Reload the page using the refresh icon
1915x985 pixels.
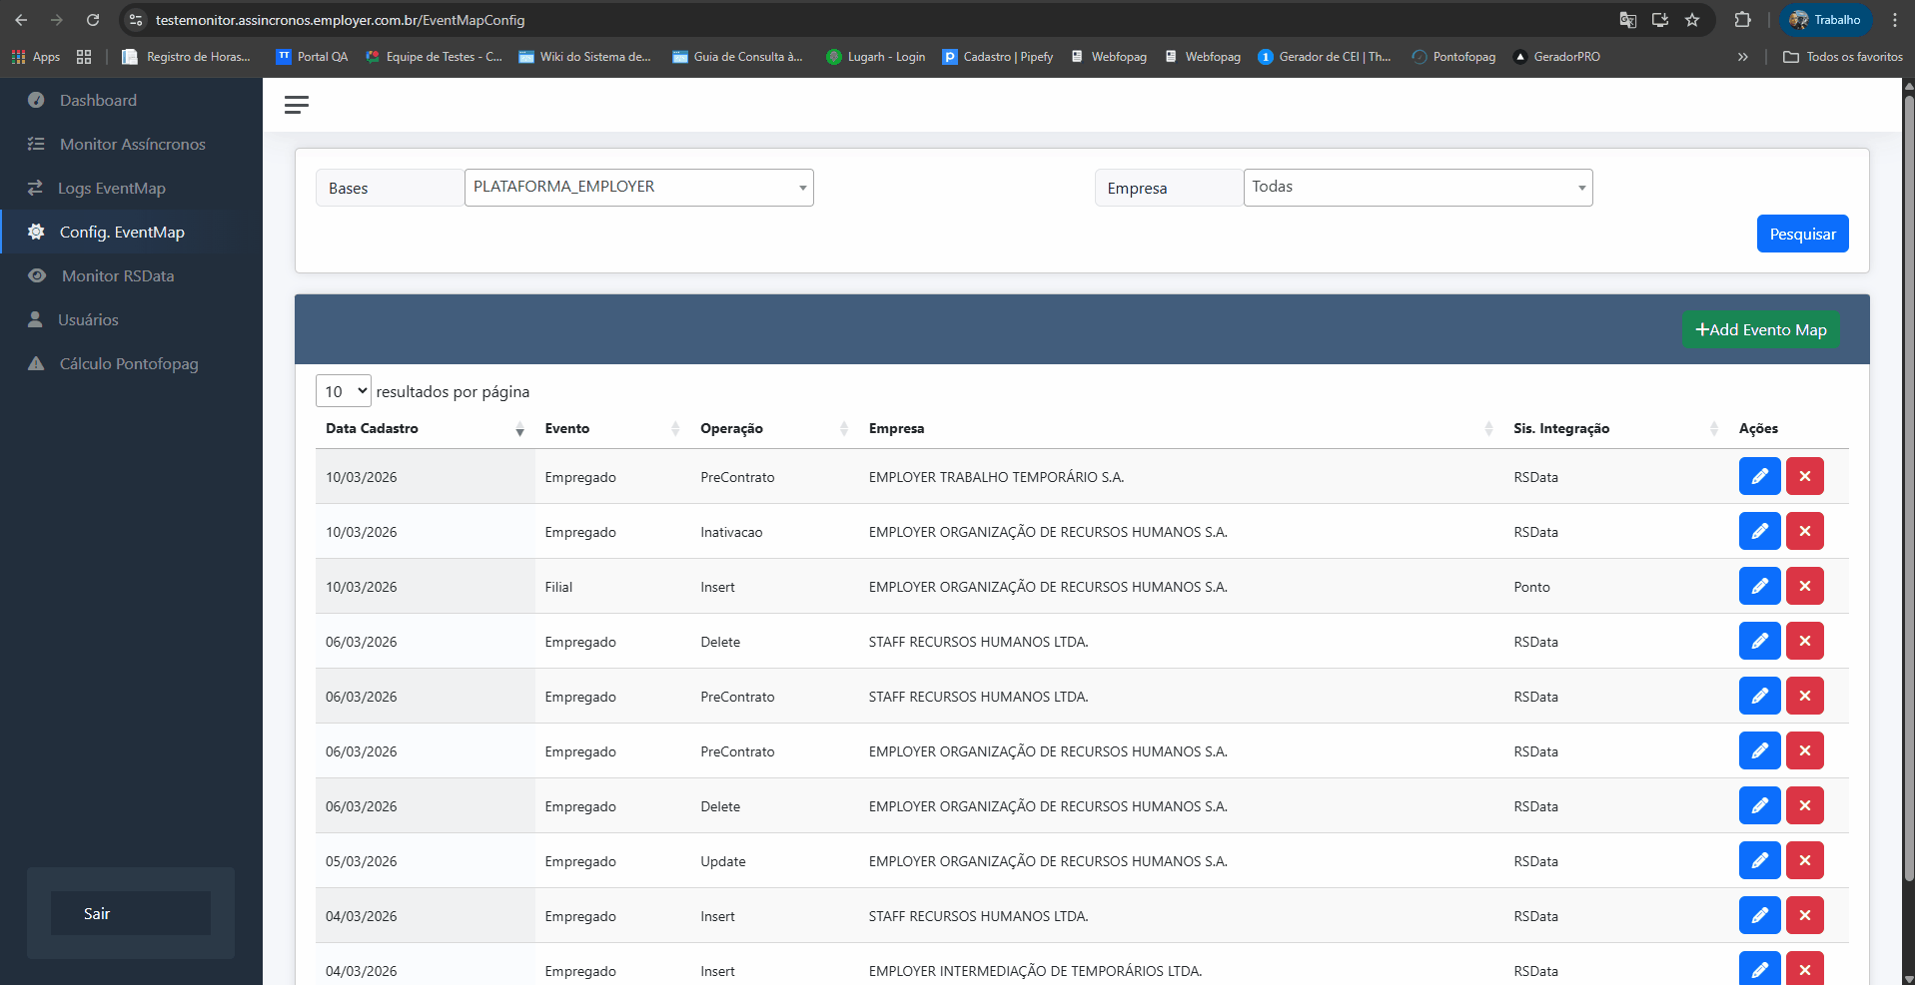[x=93, y=20]
